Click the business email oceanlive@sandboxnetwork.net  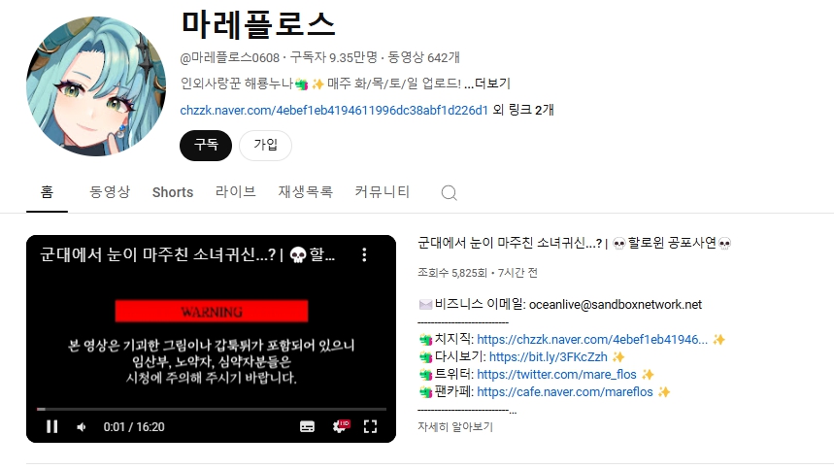coord(616,304)
